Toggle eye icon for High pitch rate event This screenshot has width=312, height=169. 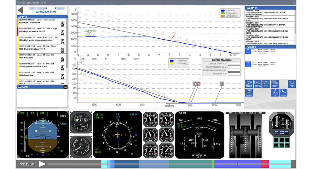tap(63, 31)
